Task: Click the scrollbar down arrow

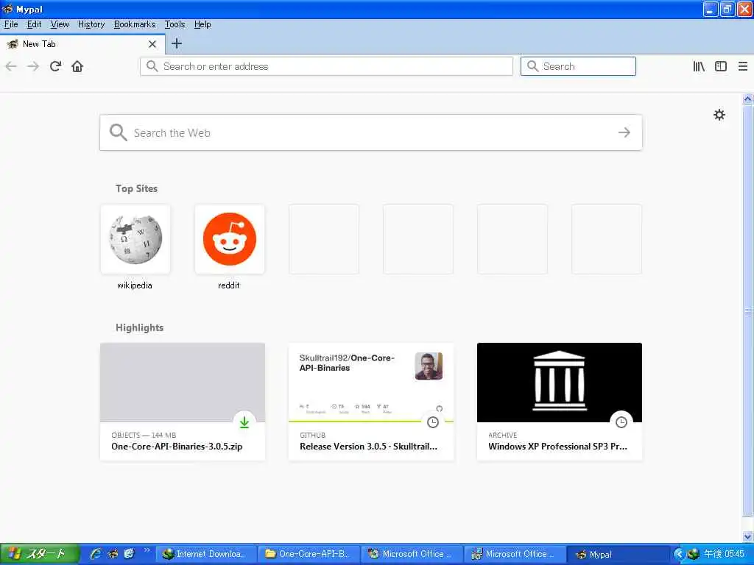Action: [748, 536]
